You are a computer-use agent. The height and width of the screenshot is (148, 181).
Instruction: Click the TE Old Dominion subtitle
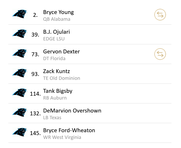[x=62, y=78]
